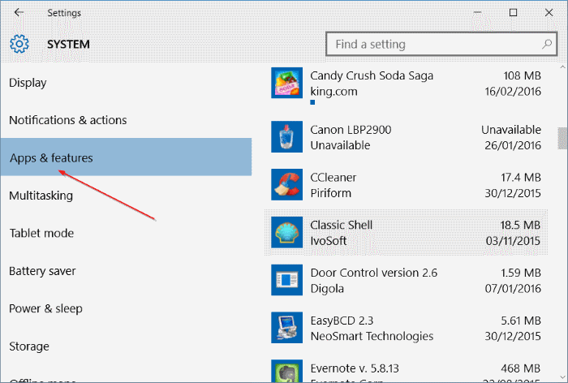Close the Settings window
Image resolution: width=568 pixels, height=383 pixels.
549,13
